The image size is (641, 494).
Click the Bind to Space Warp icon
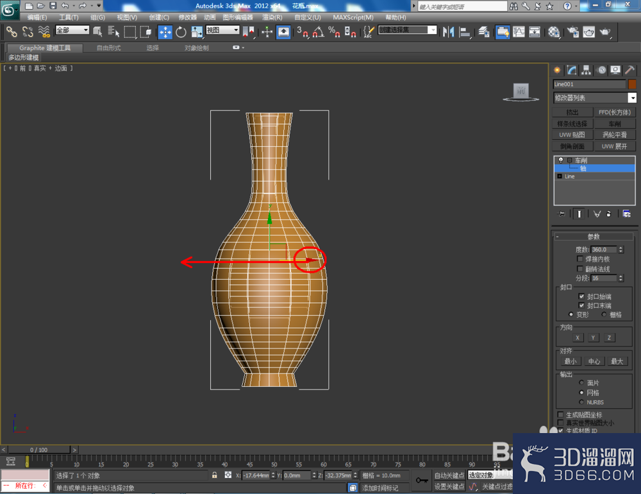pos(44,32)
